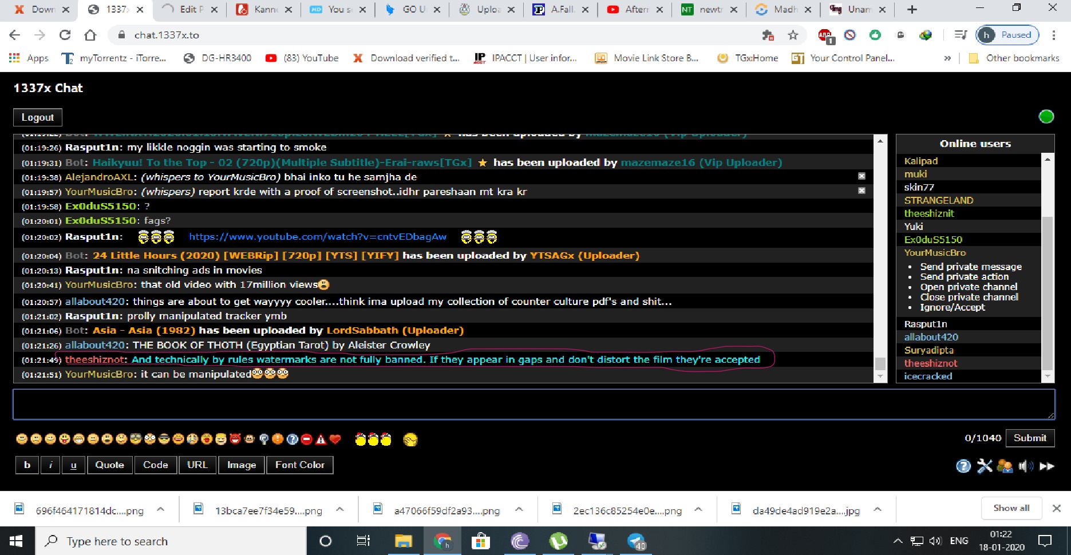Toggle autoscroll double-arrow icon
Image resolution: width=1071 pixels, height=555 pixels.
coord(1047,466)
